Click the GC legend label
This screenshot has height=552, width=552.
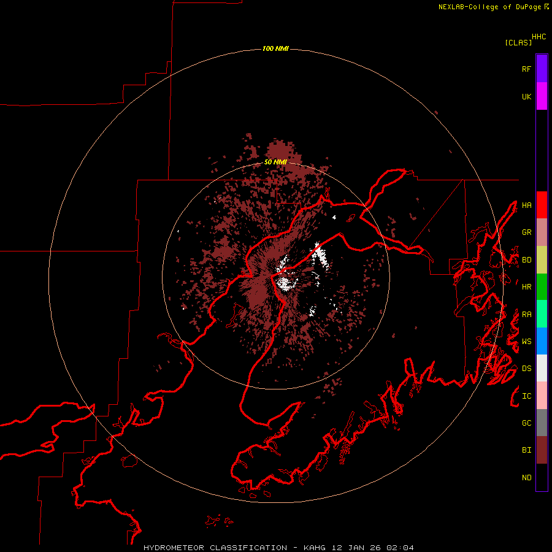coord(527,423)
